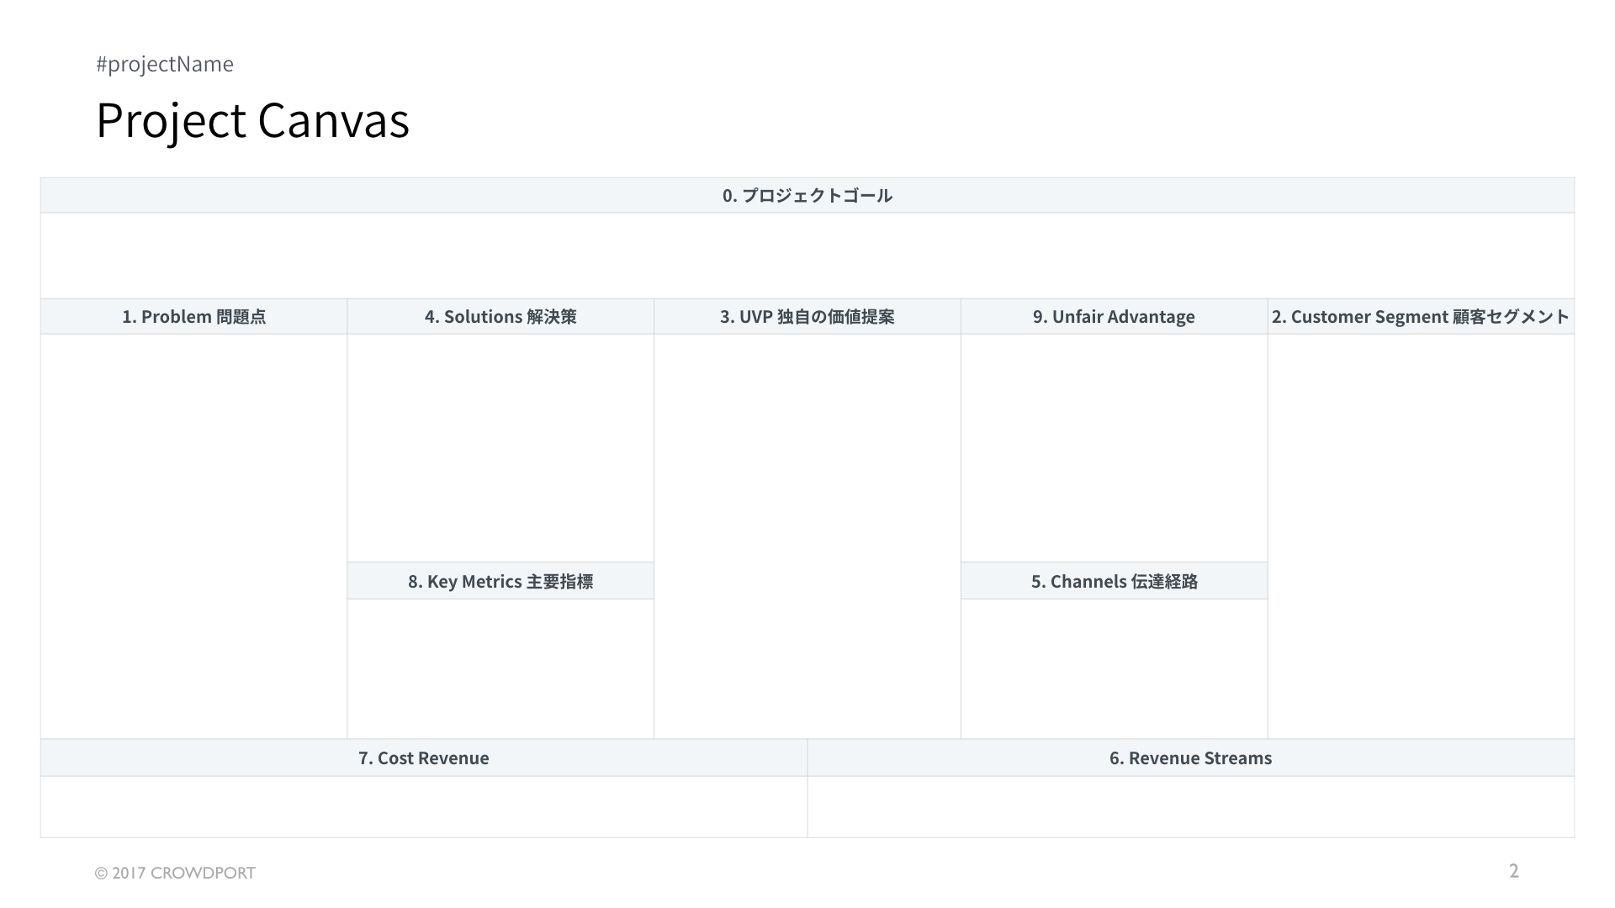Screen dimensions: 1615x908
Task: Click the empty Key Metrics content cell
Action: (x=500, y=669)
